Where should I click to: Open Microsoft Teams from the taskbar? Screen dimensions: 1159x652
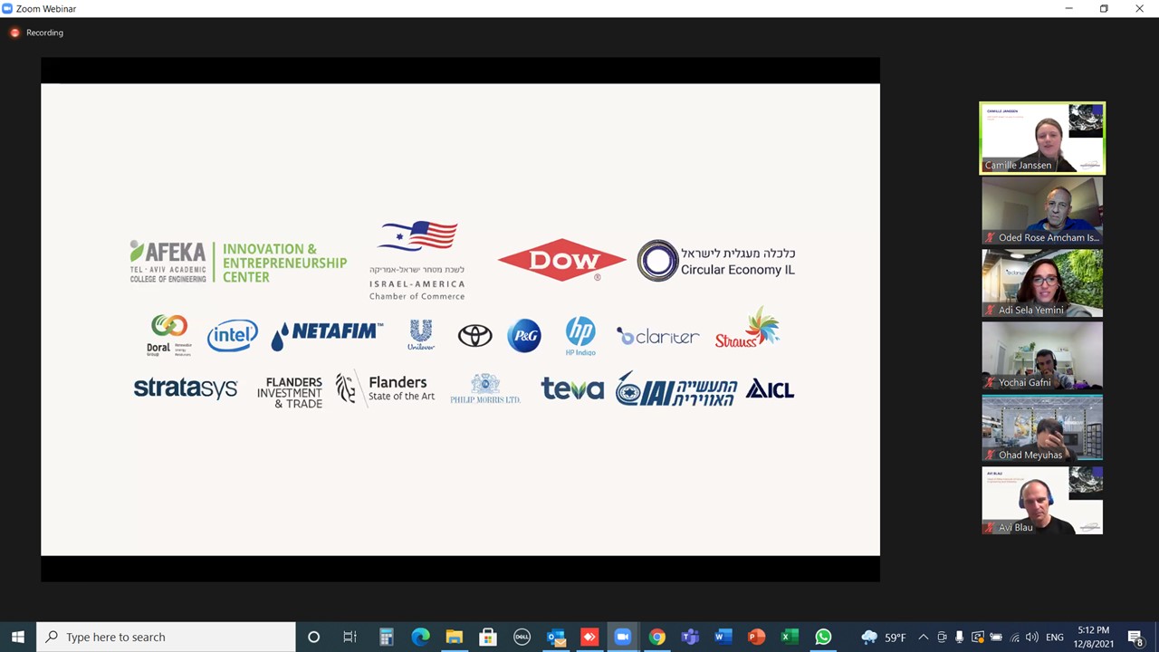(690, 637)
